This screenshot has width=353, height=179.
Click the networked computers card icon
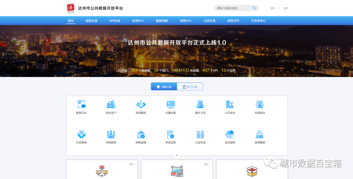pyautogui.click(x=102, y=171)
